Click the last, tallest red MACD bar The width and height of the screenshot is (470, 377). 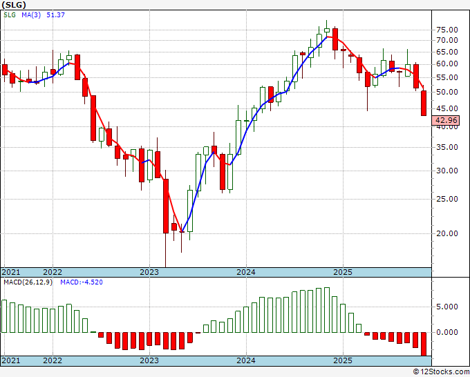[x=424, y=344]
